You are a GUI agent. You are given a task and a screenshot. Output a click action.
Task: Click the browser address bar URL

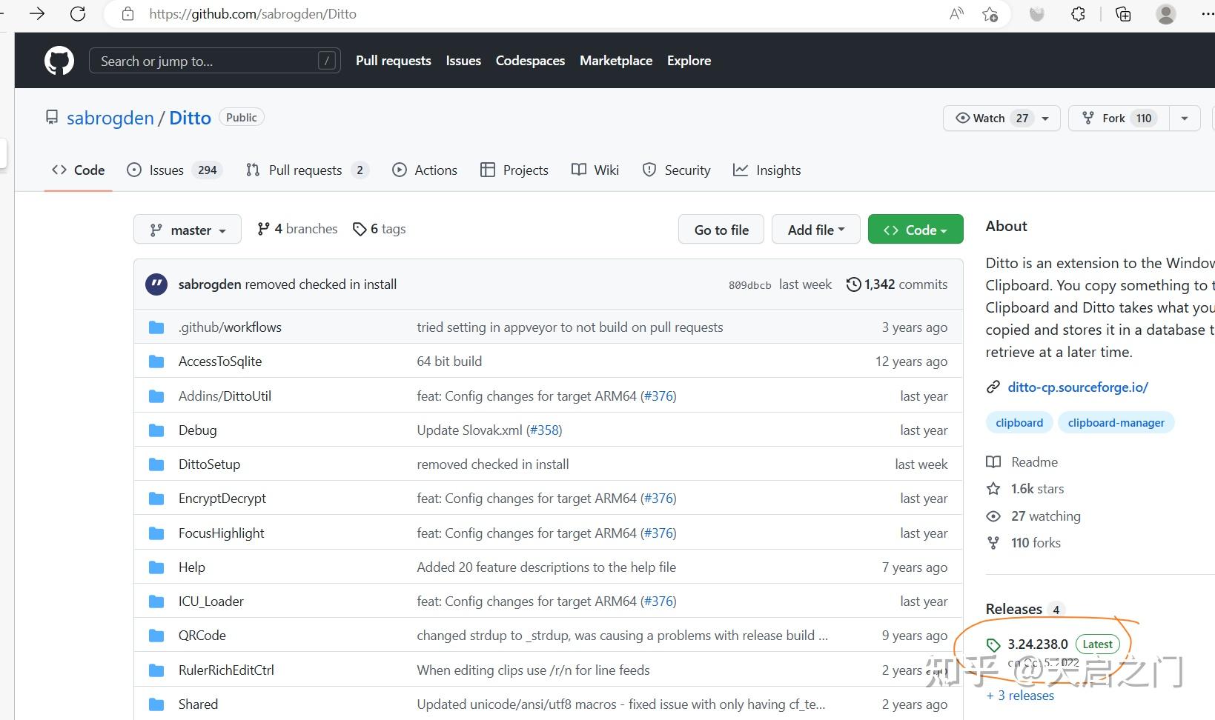click(x=252, y=14)
